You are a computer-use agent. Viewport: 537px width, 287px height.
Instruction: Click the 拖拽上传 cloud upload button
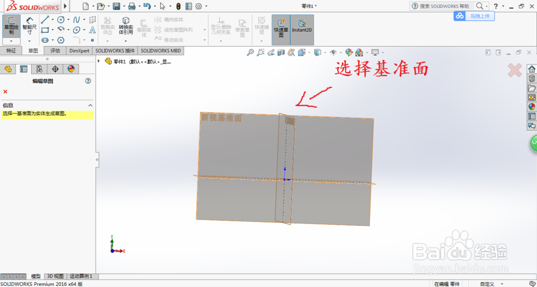click(474, 16)
